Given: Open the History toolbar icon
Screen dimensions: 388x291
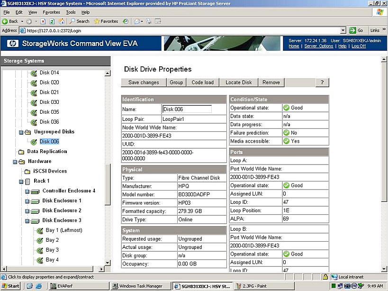Looking at the screenshot, I should point(126,21).
